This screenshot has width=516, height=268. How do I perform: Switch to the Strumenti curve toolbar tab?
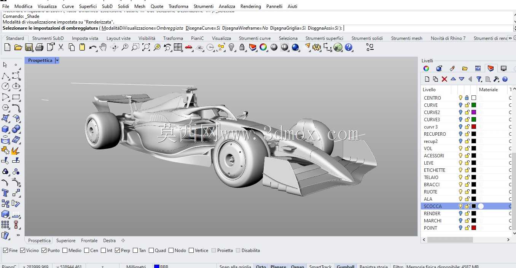click(x=255, y=38)
